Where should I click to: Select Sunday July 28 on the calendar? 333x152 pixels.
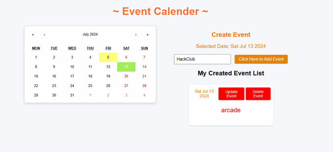point(144,86)
